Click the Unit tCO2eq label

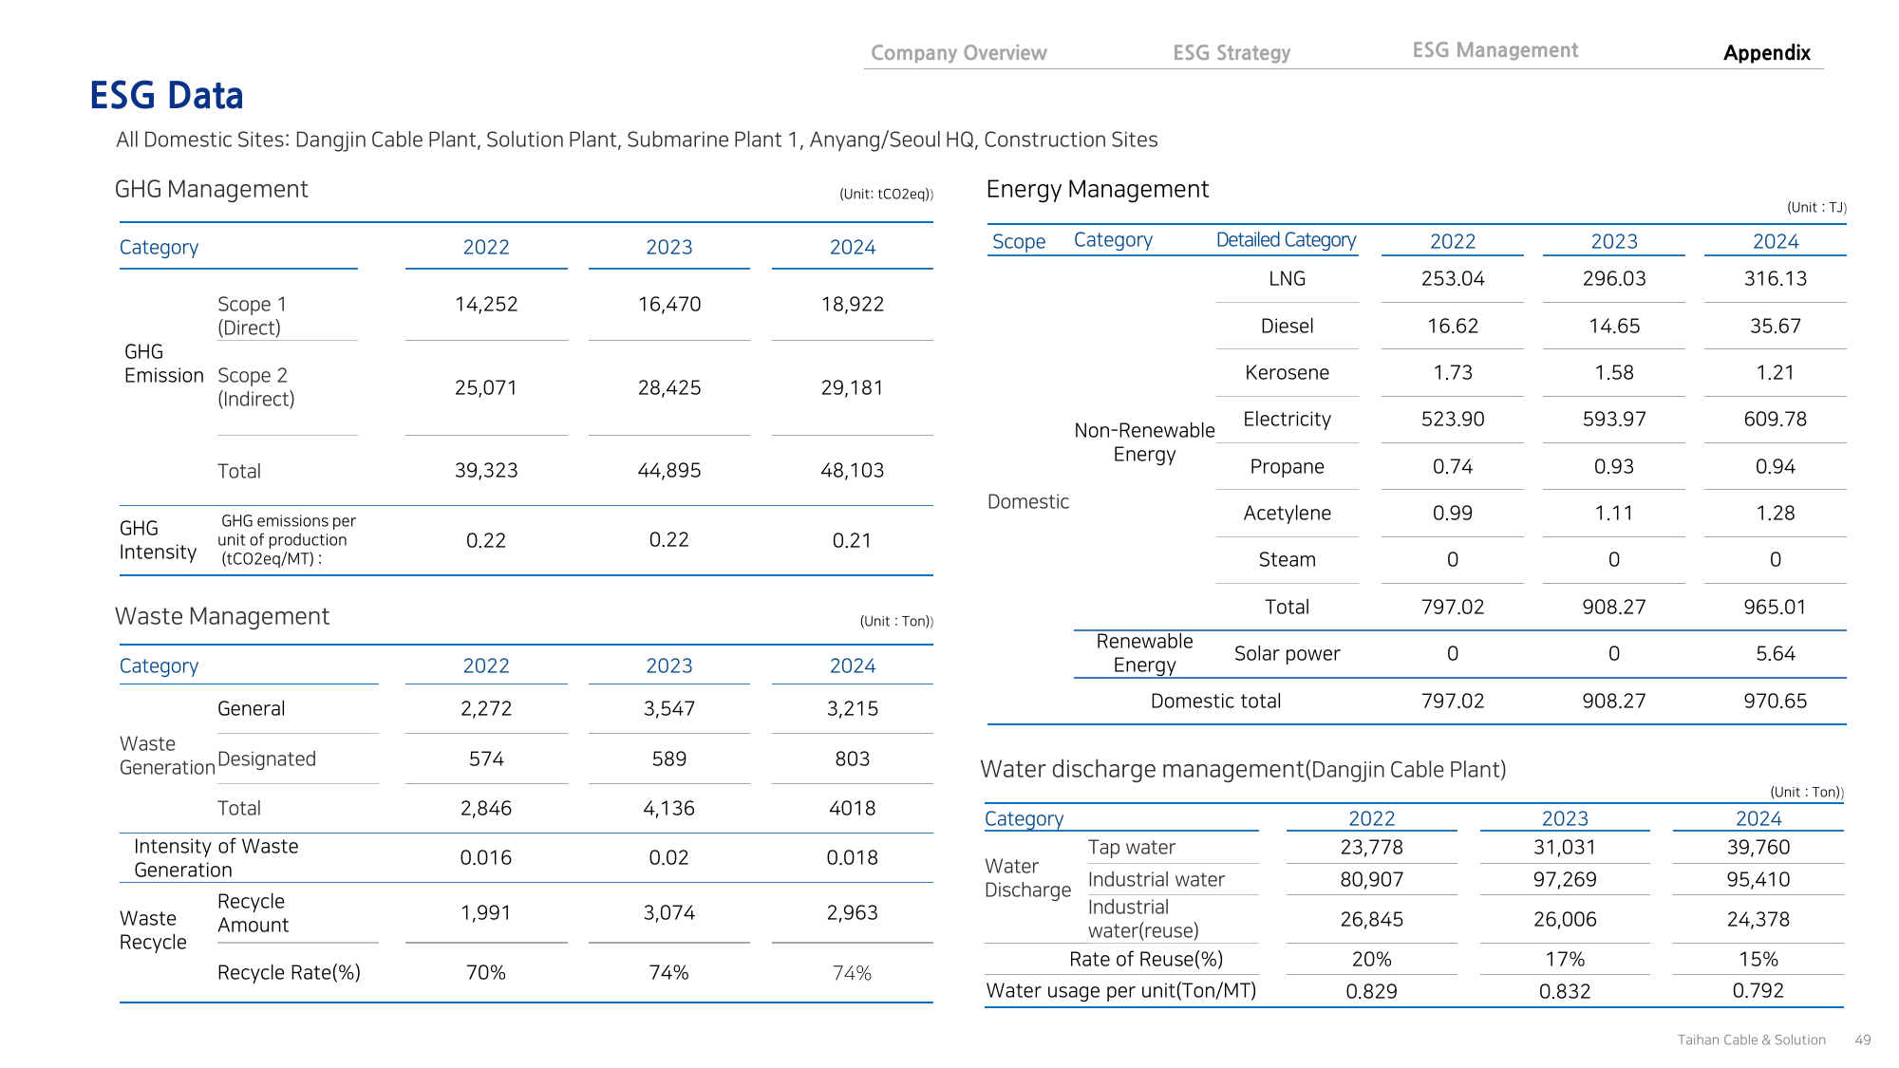886,194
